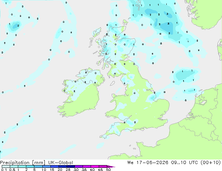
Task: Click the "UK-Global" model name
Action: [61, 163]
